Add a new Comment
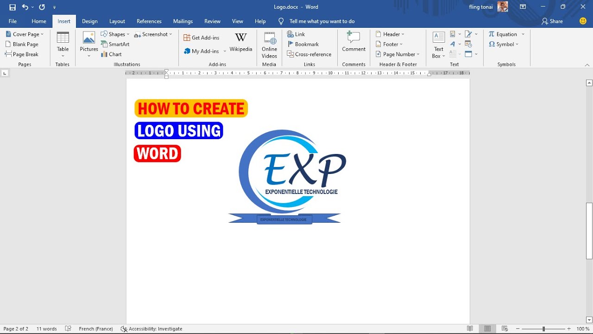The width and height of the screenshot is (593, 334). 354,42
